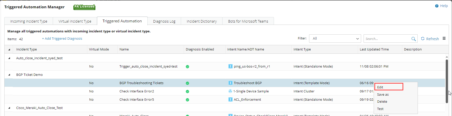The width and height of the screenshot is (452, 116).
Task: Choose Delete from the context menu
Action: pyautogui.click(x=382, y=101)
